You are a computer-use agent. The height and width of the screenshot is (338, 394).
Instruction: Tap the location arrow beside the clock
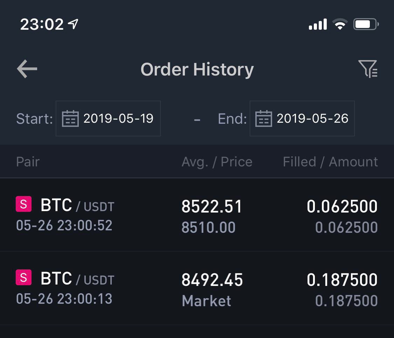coord(73,24)
